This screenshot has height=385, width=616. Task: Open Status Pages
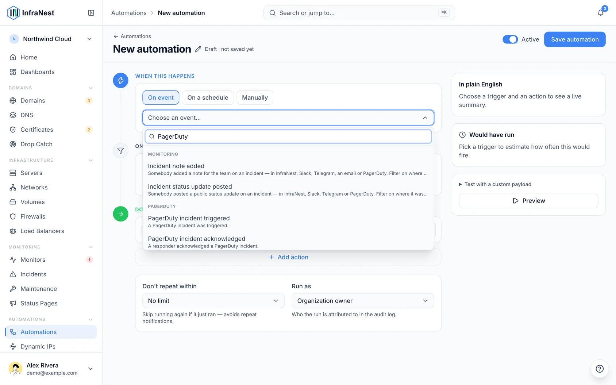pos(51,303)
